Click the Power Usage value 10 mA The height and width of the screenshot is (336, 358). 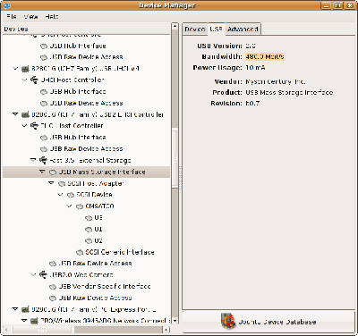255,68
